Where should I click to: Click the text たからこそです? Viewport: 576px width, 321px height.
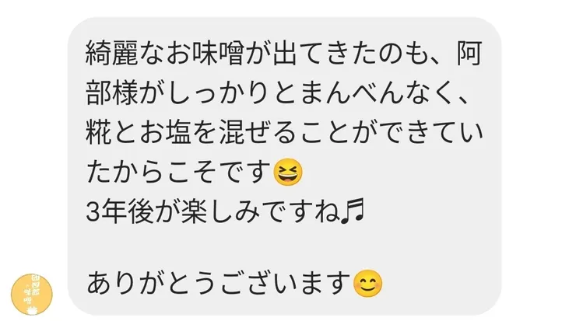(x=179, y=172)
